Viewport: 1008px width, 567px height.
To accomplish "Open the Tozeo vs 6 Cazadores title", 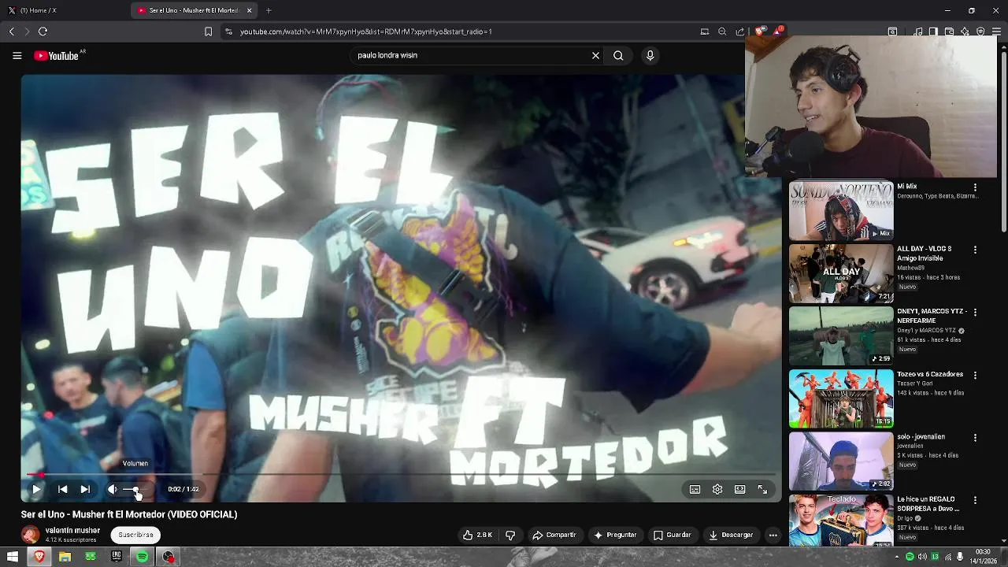I will tap(930, 374).
